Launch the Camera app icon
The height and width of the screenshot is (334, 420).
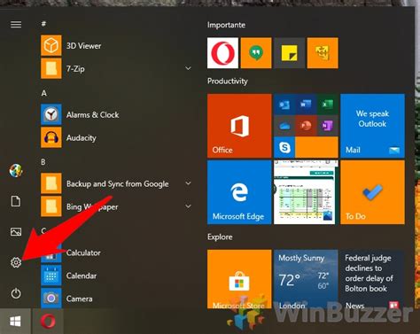(51, 299)
